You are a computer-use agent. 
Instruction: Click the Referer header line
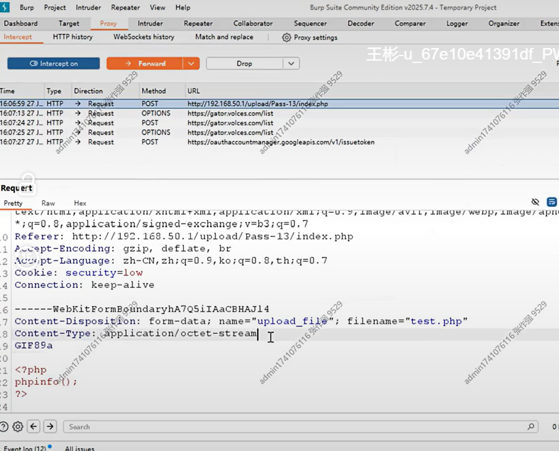(x=184, y=236)
